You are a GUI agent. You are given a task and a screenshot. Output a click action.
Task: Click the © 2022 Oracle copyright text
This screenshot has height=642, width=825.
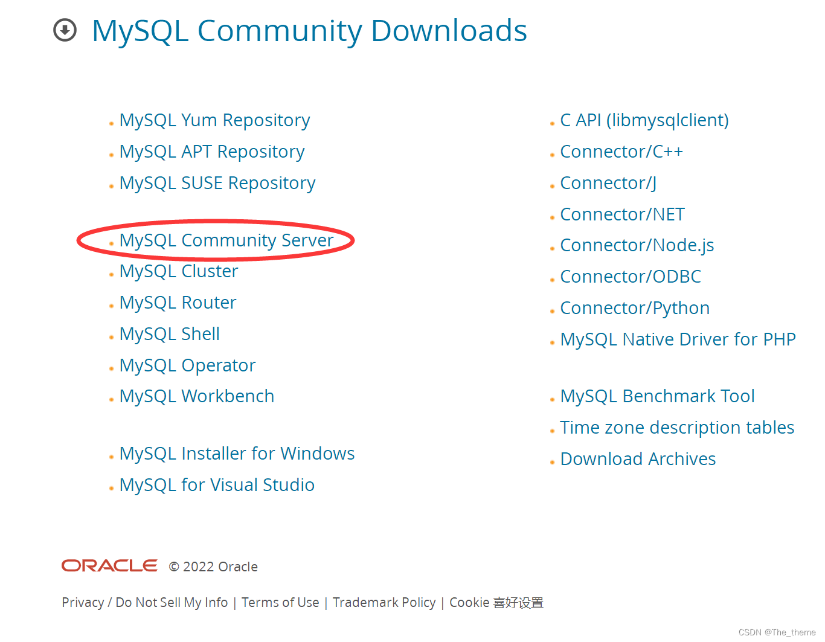point(213,567)
